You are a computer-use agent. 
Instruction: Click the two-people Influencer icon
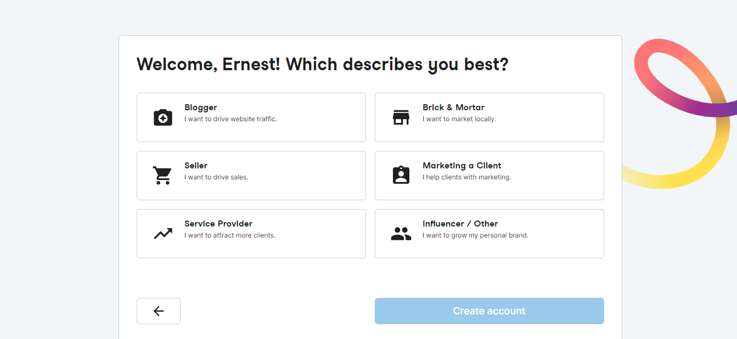tap(401, 234)
